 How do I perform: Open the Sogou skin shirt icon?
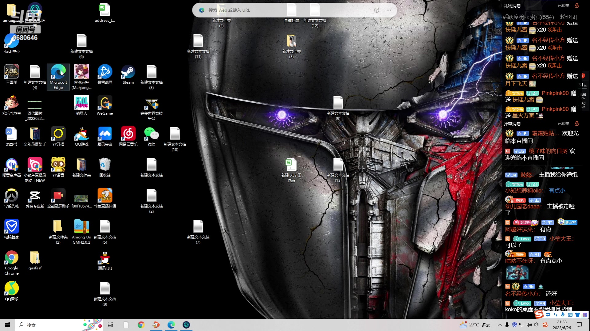click(x=577, y=315)
